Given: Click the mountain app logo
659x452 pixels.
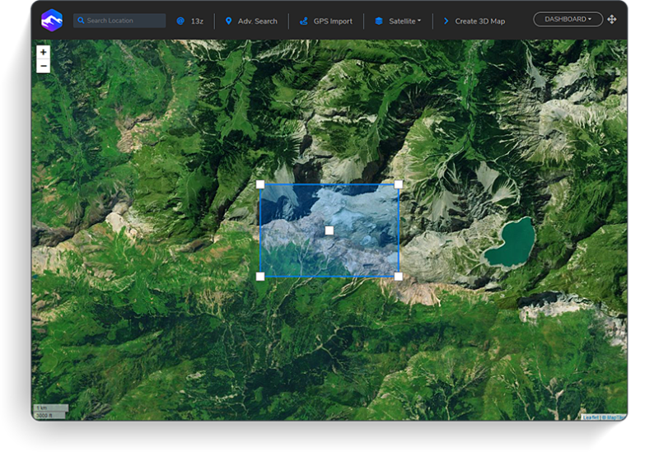Looking at the screenshot, I should (52, 20).
